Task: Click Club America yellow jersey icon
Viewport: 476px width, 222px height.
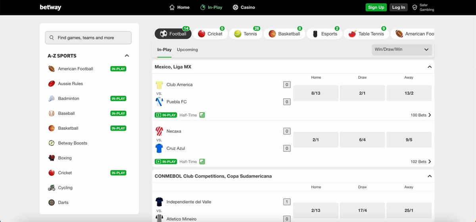Action: 159,84
